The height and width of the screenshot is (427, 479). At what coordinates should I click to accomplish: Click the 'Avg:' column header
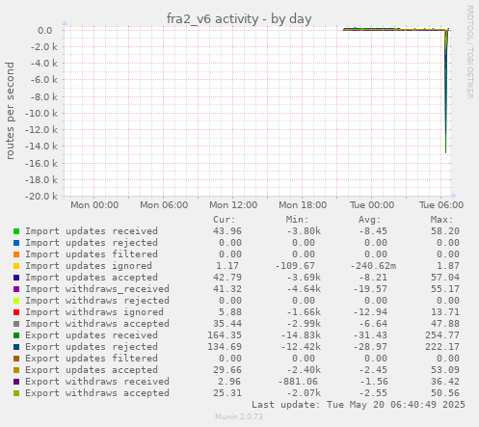click(369, 220)
